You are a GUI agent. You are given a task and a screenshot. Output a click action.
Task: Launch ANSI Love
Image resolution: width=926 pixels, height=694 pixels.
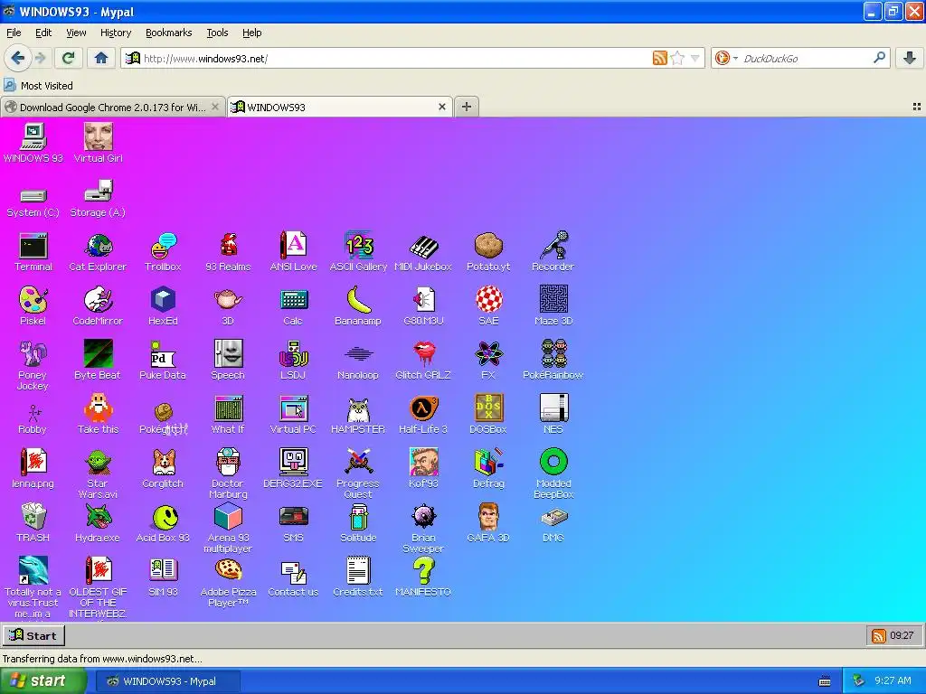click(293, 252)
